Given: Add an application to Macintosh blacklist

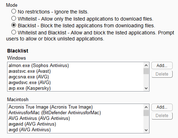Looking at the screenshot, I should coord(162,107).
